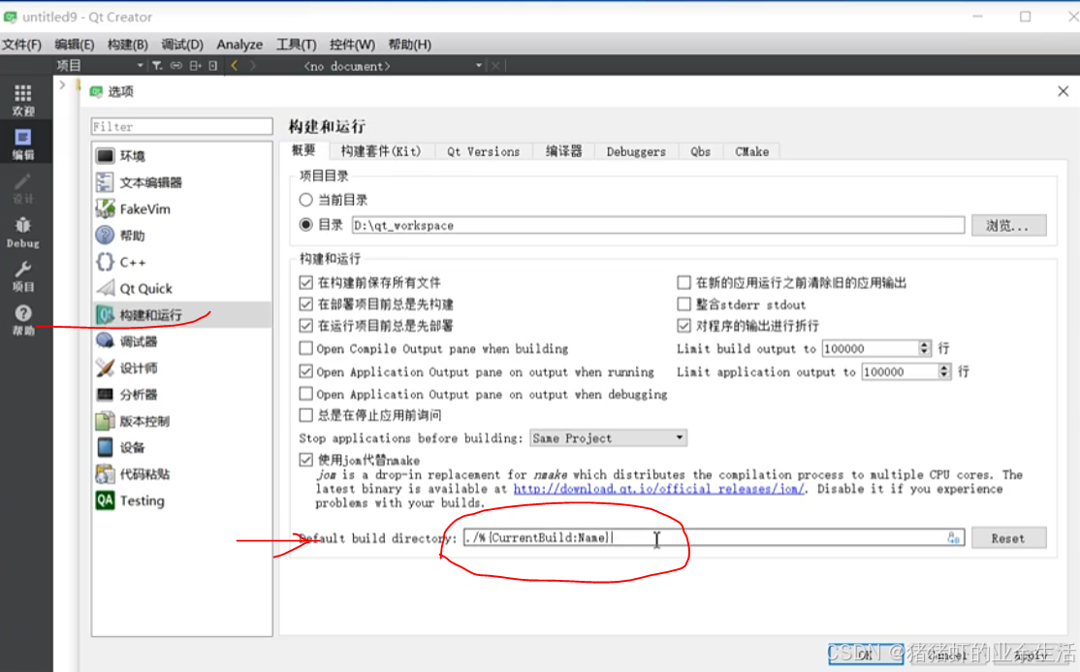This screenshot has height=672, width=1080.
Task: Enable 在新的应用运行之前清除旧的应用输出
Action: coord(683,282)
